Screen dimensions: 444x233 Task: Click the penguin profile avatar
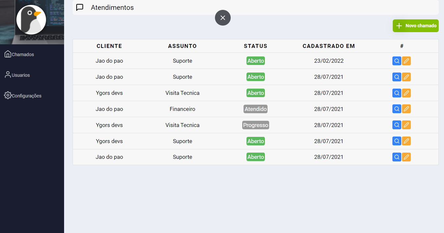(31, 20)
